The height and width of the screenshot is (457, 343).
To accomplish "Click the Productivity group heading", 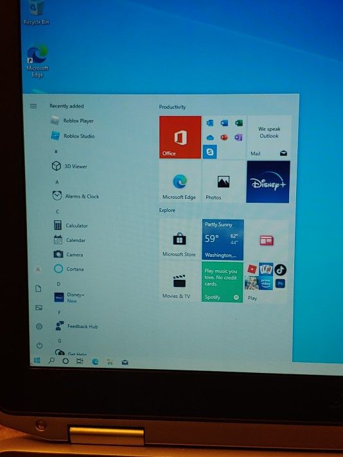I will (172, 107).
